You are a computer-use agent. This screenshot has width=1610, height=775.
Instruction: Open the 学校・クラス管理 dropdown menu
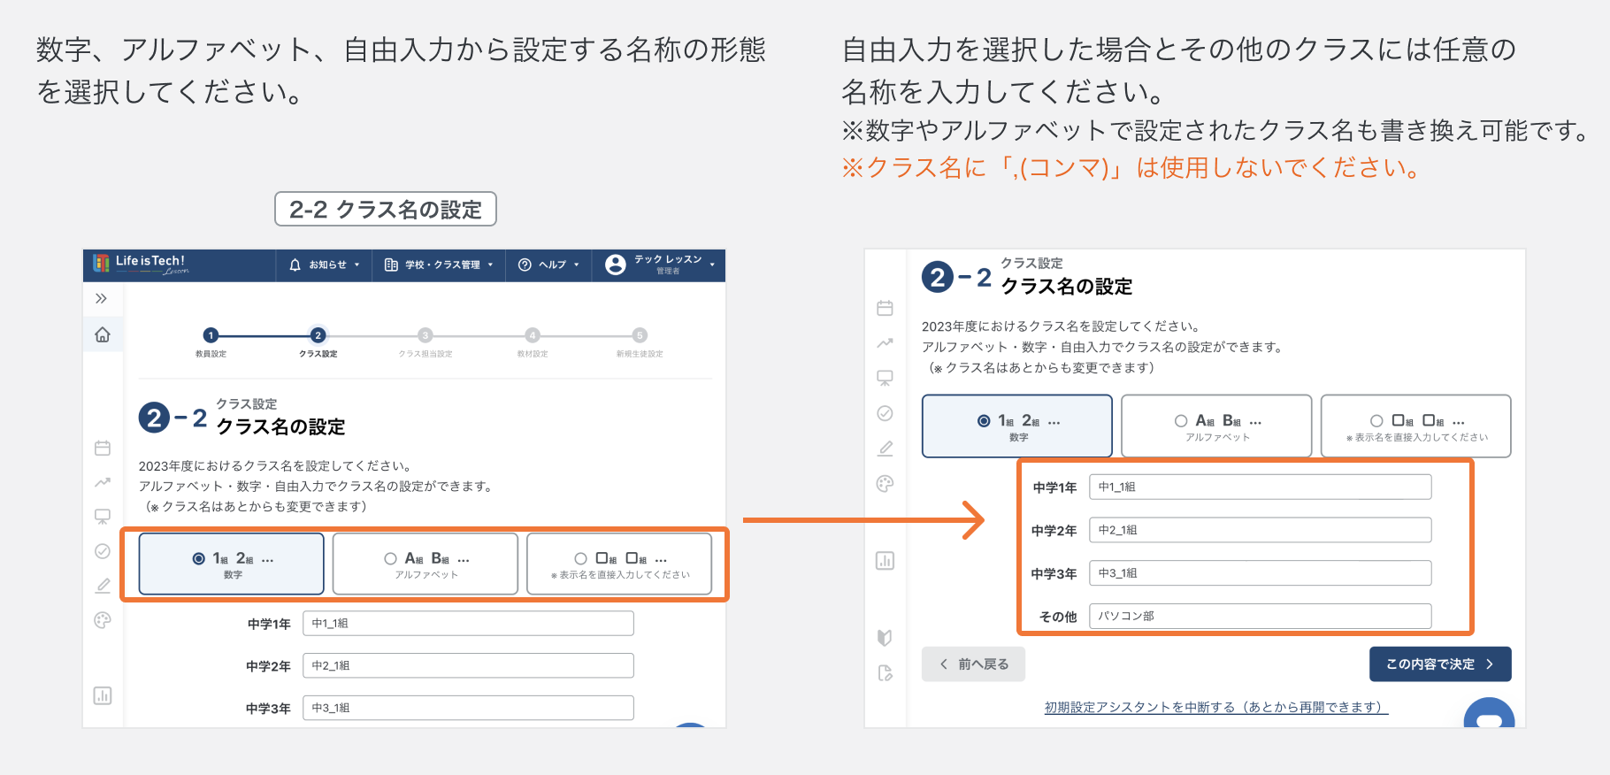tap(440, 265)
